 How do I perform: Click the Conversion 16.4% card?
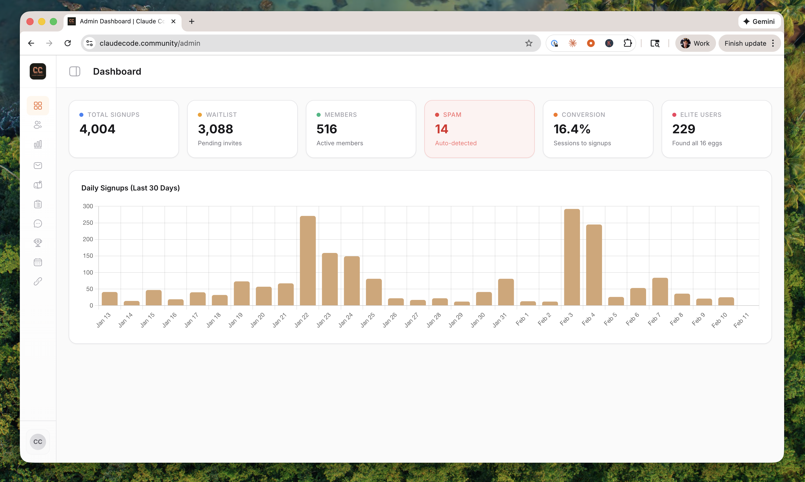point(598,129)
